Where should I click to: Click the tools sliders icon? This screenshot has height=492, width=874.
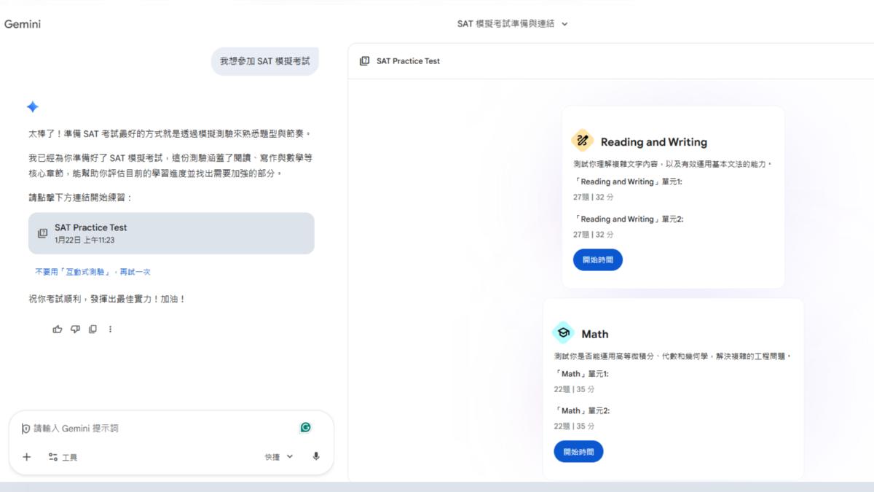click(52, 457)
